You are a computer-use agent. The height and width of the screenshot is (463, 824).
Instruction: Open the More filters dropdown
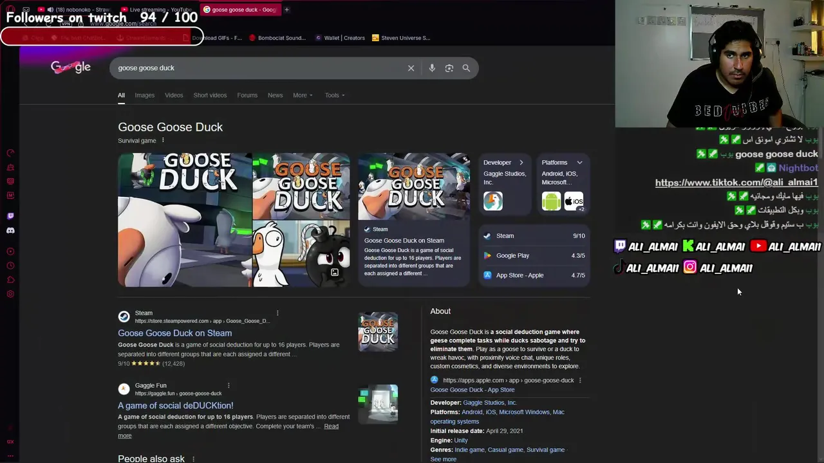pyautogui.click(x=303, y=95)
